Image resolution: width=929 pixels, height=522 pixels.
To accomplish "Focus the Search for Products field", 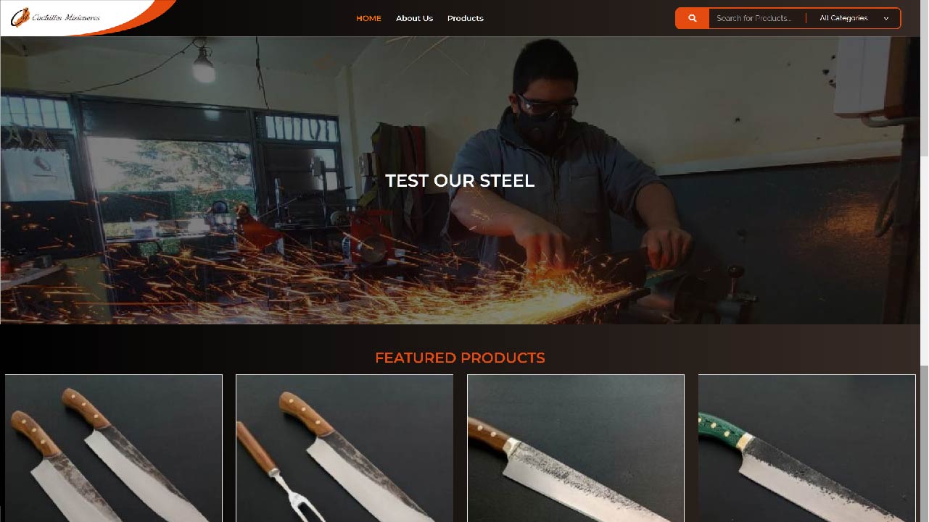I will click(757, 18).
